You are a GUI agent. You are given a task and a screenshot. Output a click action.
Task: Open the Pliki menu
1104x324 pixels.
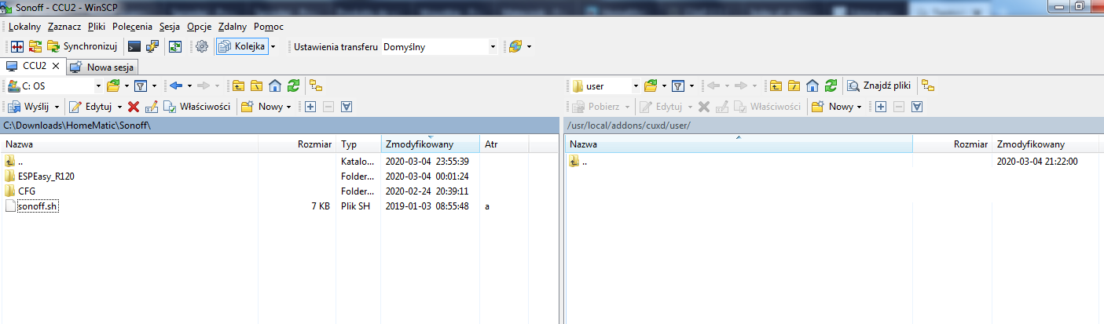point(97,27)
